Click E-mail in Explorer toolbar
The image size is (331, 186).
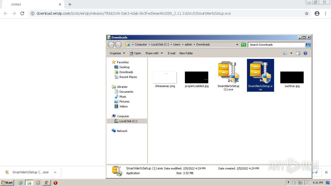click(171, 53)
